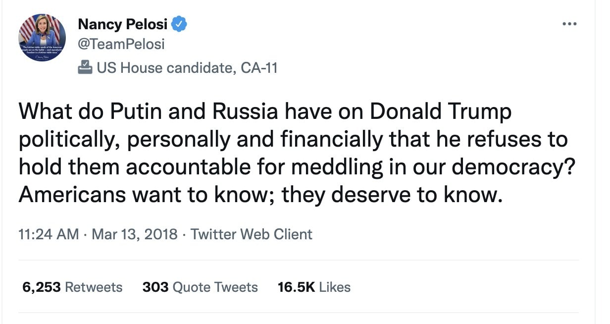The width and height of the screenshot is (610, 324).
Task: Click the 11:24 AM timestamp
Action: (x=49, y=234)
